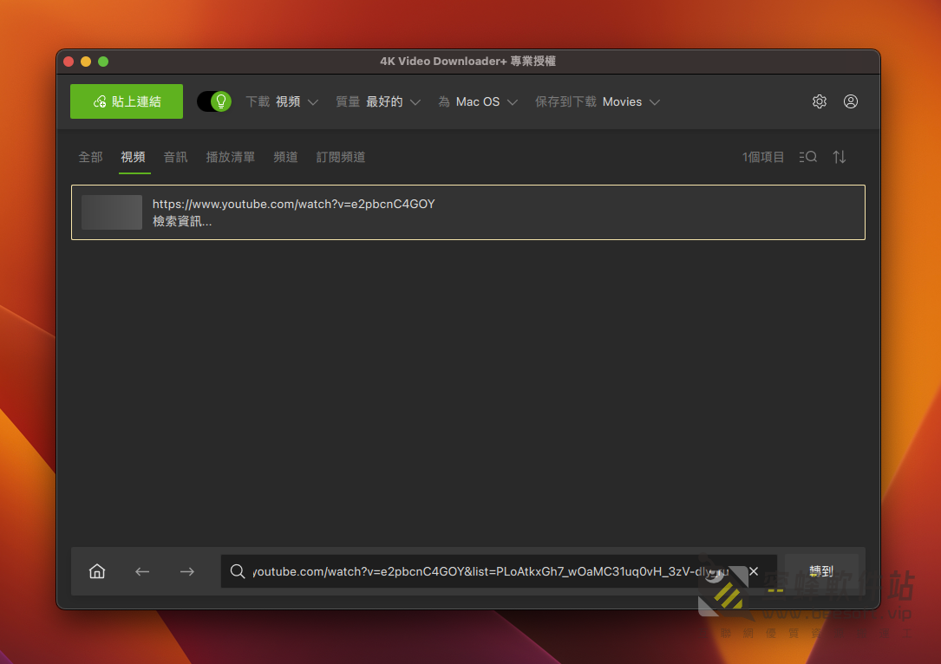Open the user account profile icon

pos(851,101)
